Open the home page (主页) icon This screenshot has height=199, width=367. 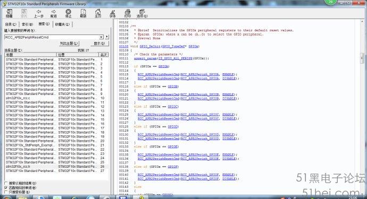pos(98,13)
